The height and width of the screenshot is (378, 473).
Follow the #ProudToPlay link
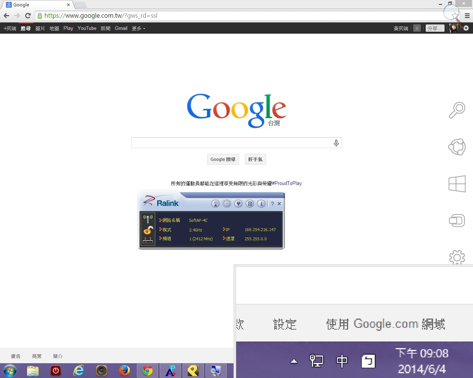(x=287, y=183)
